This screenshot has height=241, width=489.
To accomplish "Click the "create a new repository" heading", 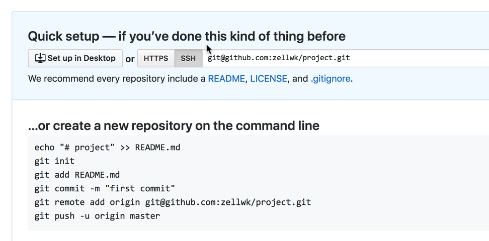I will pos(174,126).
